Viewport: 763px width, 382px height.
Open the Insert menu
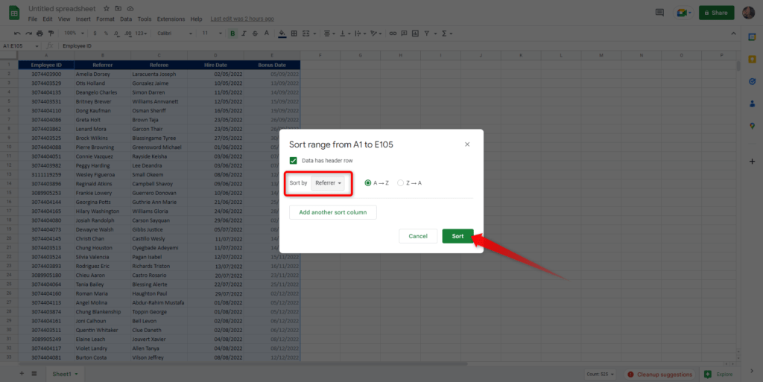click(x=83, y=19)
